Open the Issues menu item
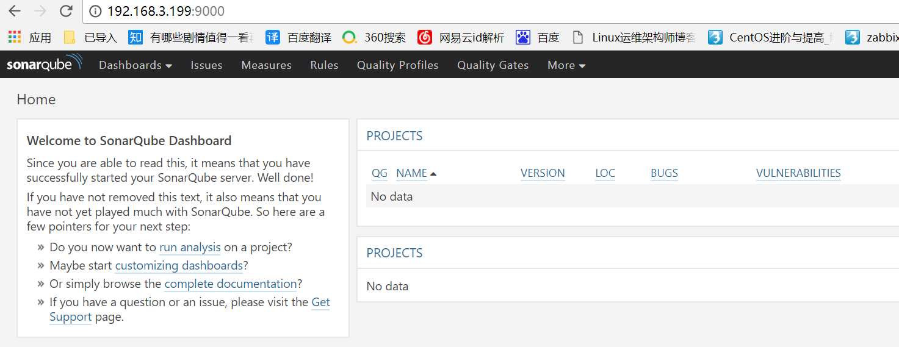The height and width of the screenshot is (347, 899). 206,65
